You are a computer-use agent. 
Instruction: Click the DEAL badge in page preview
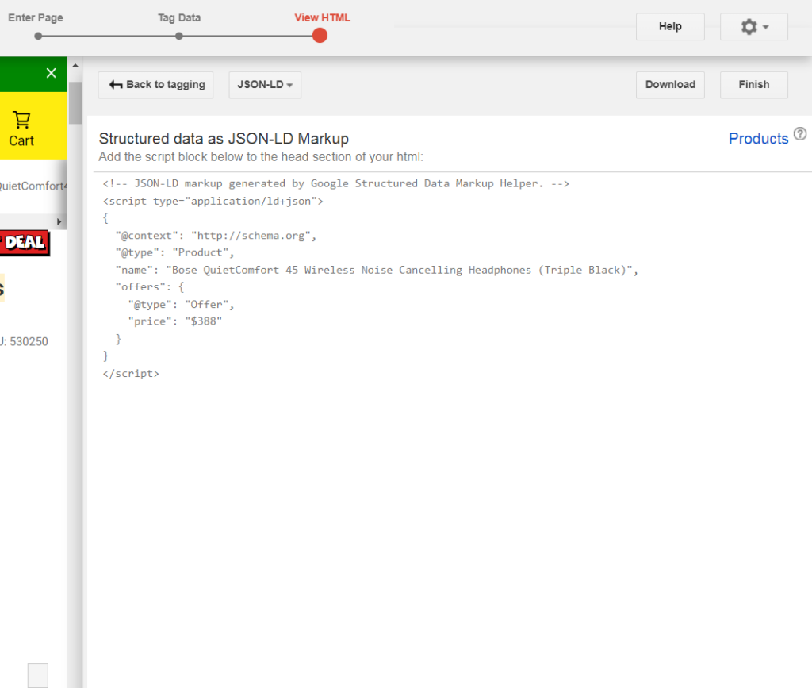(x=25, y=243)
